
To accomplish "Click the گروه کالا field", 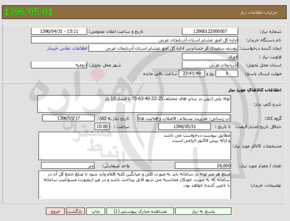I will [184, 118].
